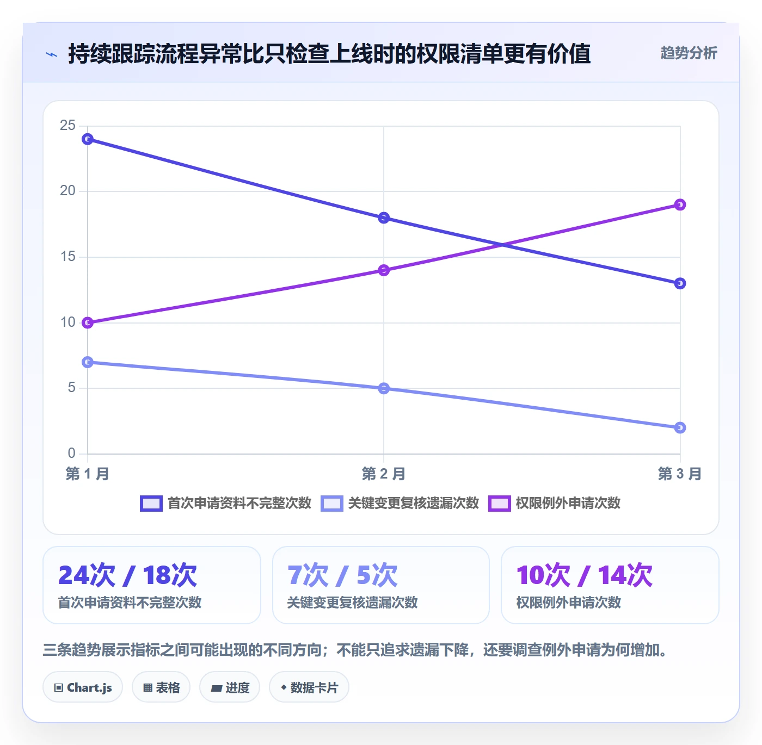Click the y-axis label 20

(x=68, y=191)
